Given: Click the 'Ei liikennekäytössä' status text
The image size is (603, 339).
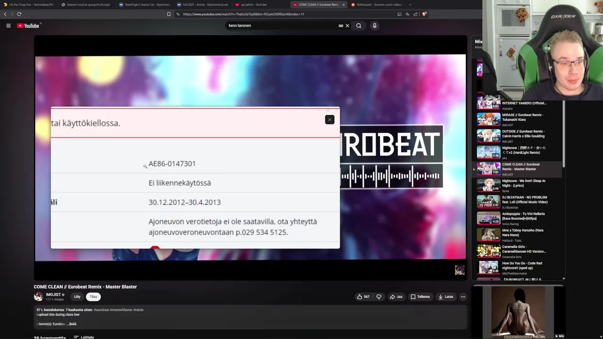Looking at the screenshot, I should click(x=179, y=183).
